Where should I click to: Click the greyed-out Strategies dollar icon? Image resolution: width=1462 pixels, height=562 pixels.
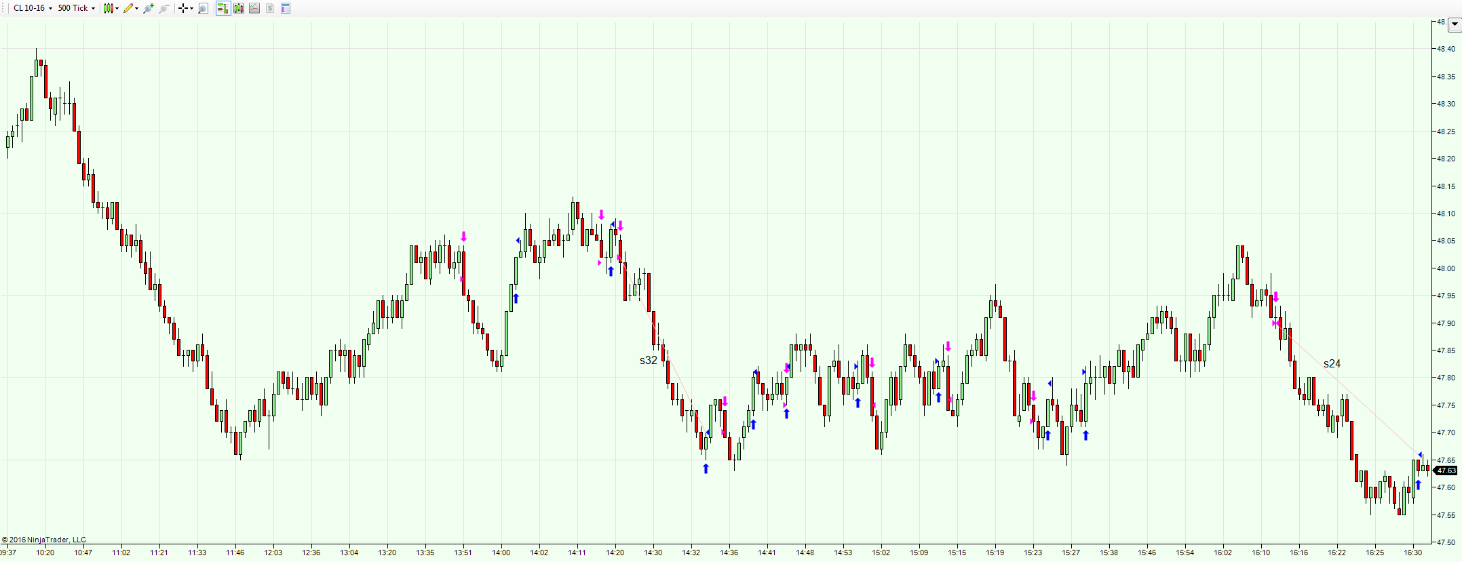click(x=270, y=8)
